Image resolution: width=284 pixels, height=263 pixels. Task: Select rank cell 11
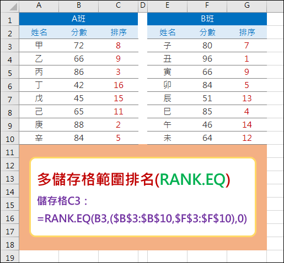[x=119, y=112]
